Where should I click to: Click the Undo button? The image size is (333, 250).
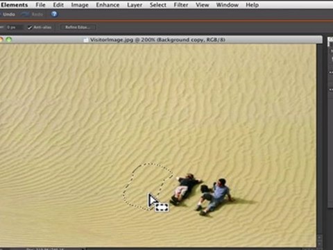(x=8, y=15)
